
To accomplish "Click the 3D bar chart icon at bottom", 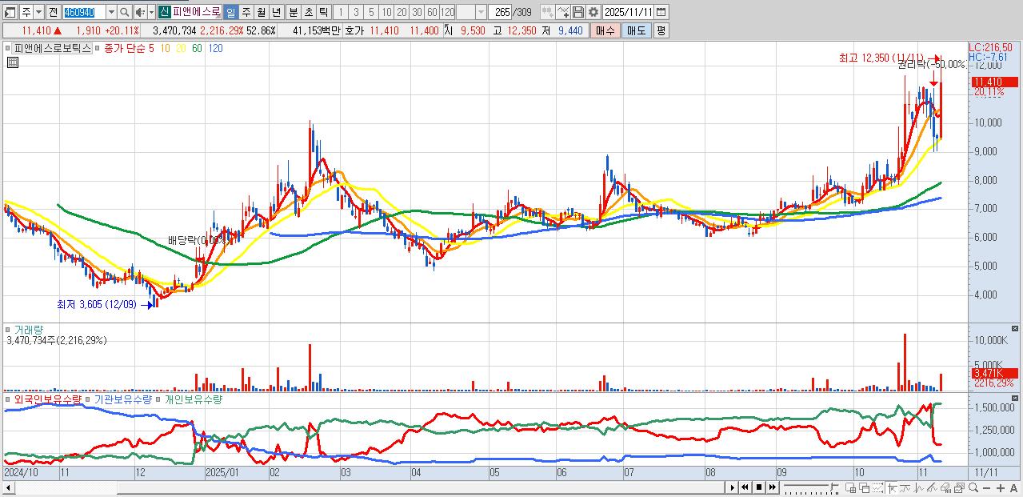I will (945, 488).
